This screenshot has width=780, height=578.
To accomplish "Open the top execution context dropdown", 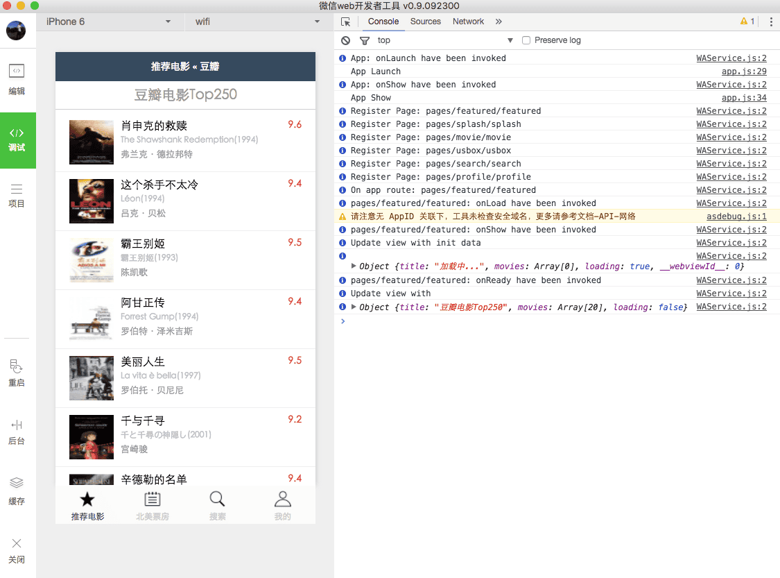I will [444, 40].
